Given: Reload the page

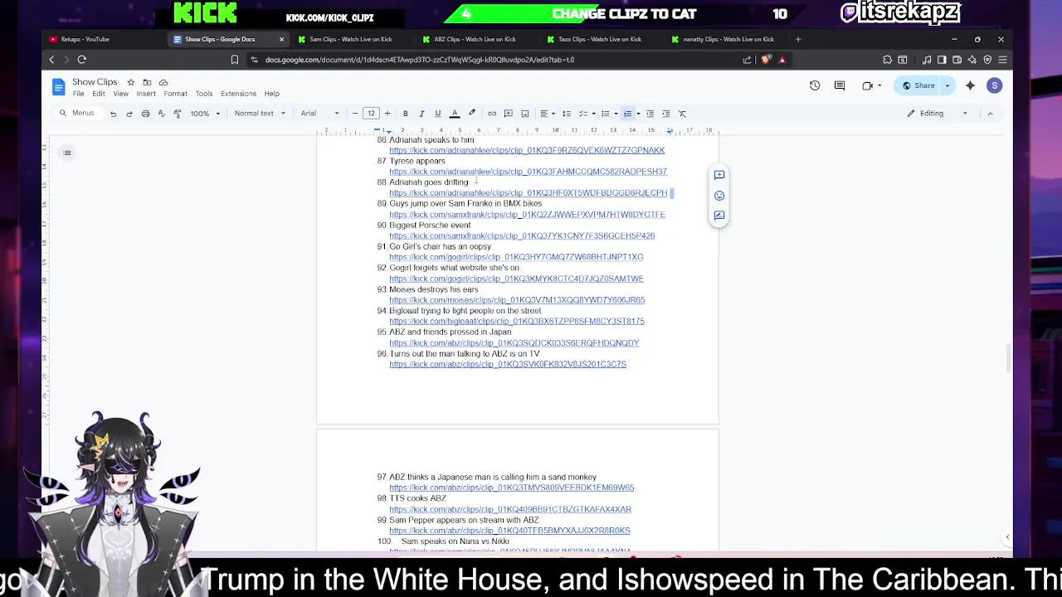Looking at the screenshot, I should coord(82,60).
